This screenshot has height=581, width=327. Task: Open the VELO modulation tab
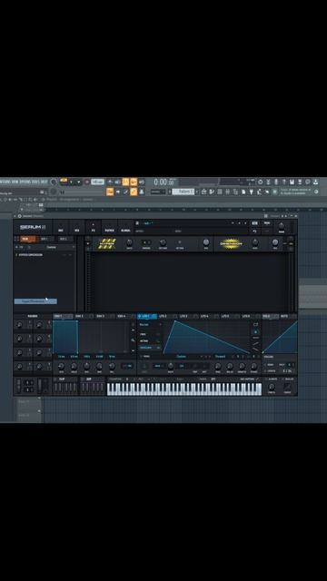270,316
